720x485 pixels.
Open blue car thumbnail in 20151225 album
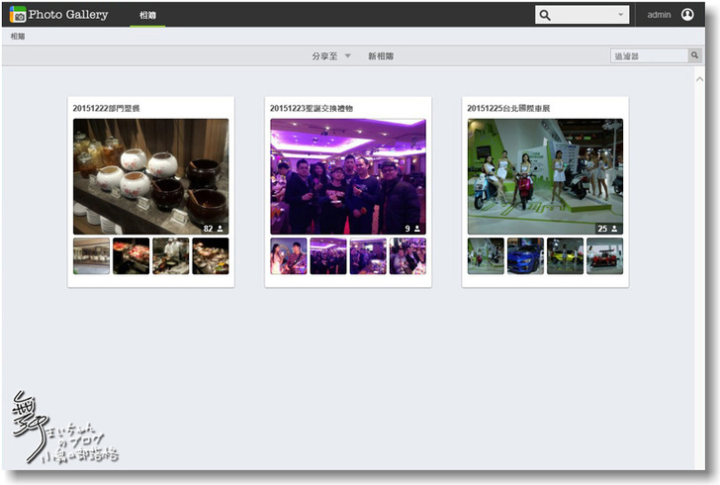coord(525,256)
